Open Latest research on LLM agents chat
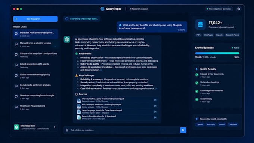The height and width of the screenshot is (143, 254). point(35,65)
